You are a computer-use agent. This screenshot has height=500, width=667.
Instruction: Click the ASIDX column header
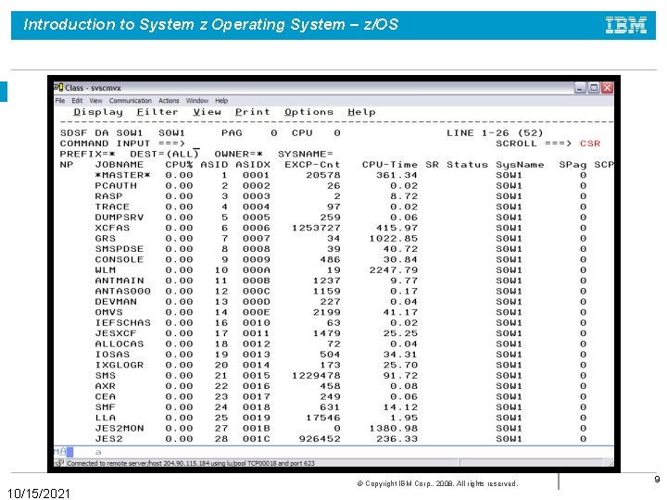point(253,165)
